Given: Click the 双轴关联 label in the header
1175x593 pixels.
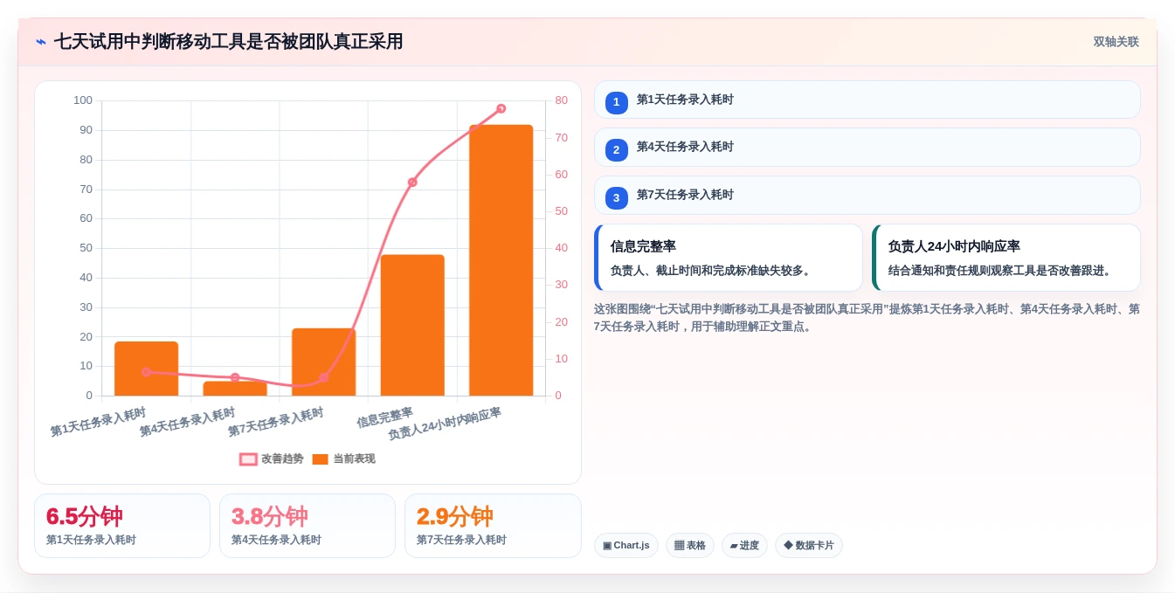Looking at the screenshot, I should [1116, 42].
